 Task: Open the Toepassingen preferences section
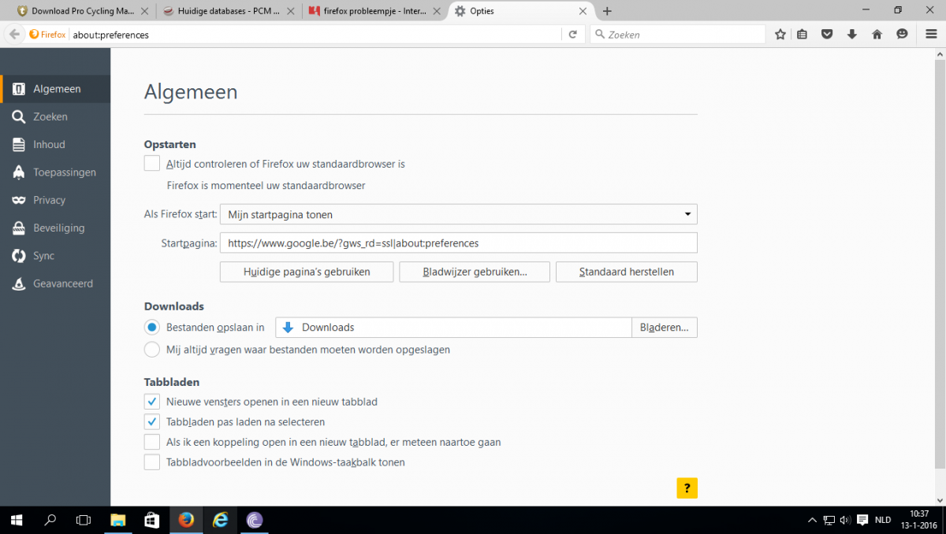[55, 172]
